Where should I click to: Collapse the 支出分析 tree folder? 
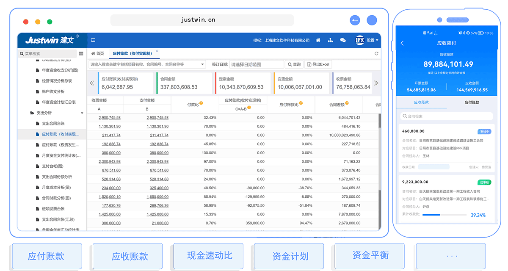point(82,113)
